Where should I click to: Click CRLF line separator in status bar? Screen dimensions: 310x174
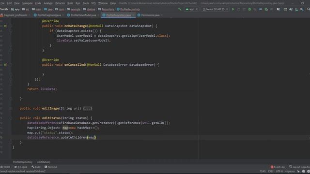click(271, 171)
